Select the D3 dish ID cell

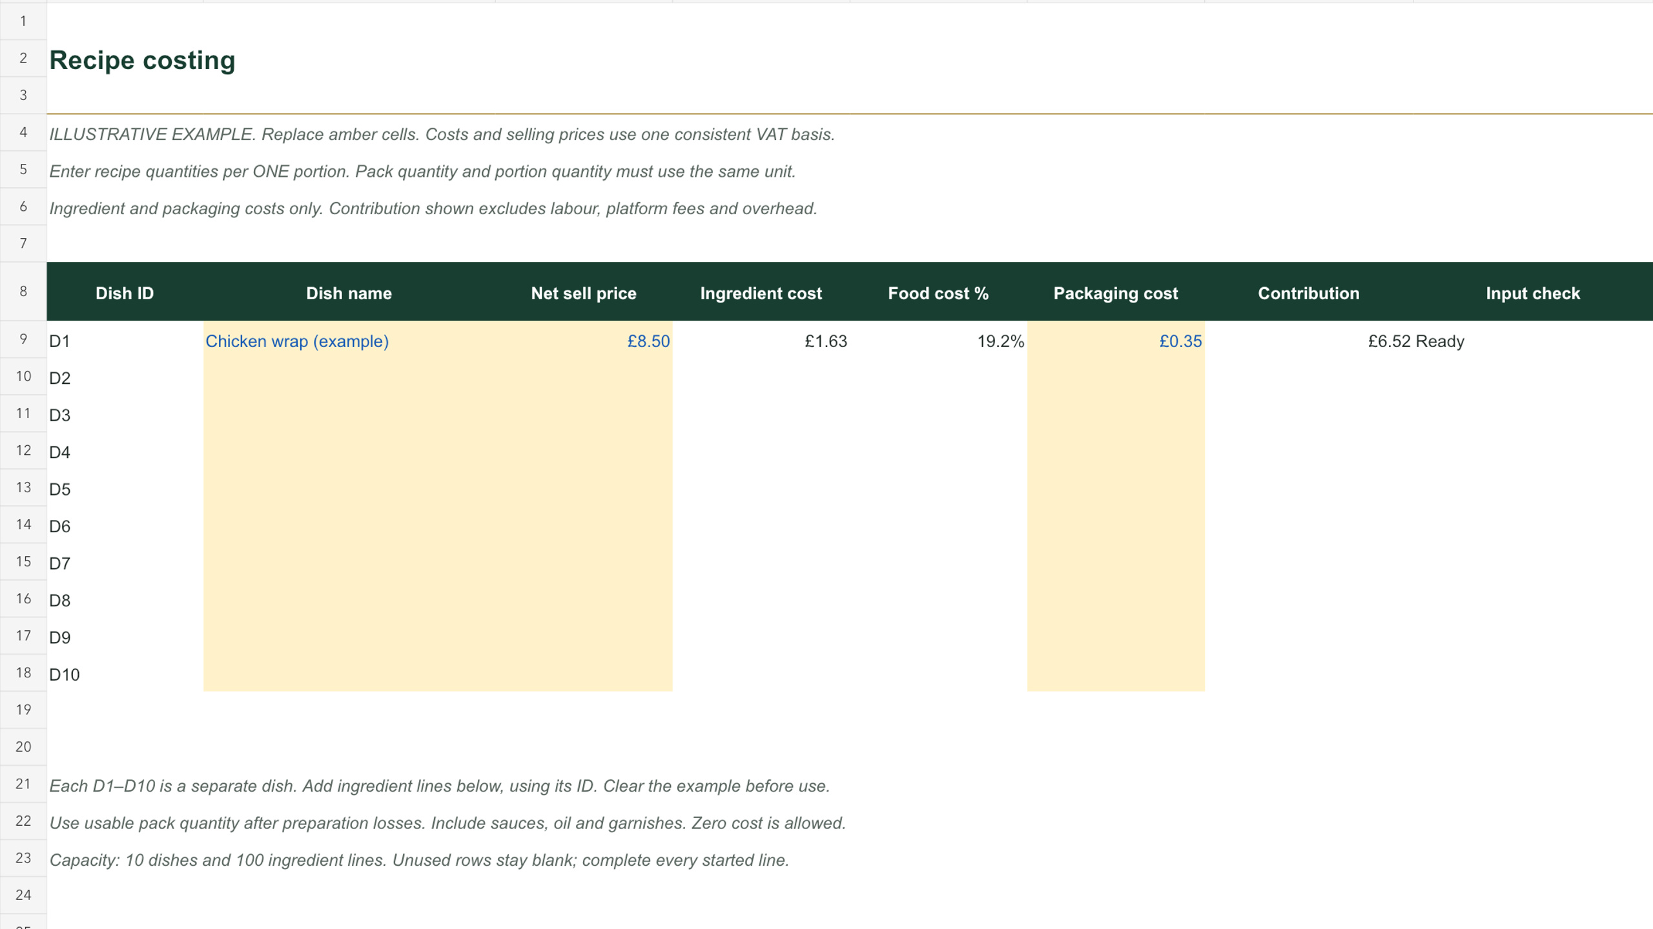coord(125,415)
